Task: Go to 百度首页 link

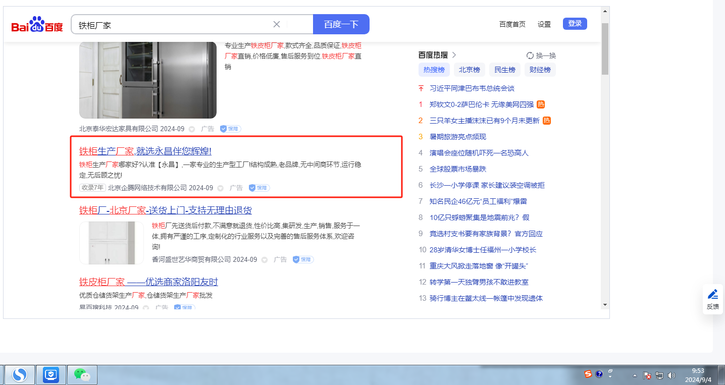Action: [512, 24]
